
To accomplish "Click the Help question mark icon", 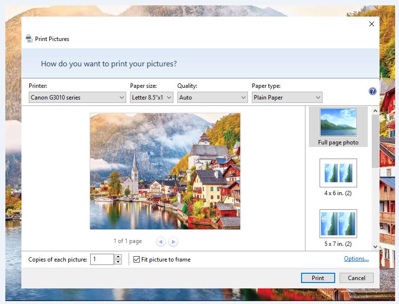I will point(372,91).
